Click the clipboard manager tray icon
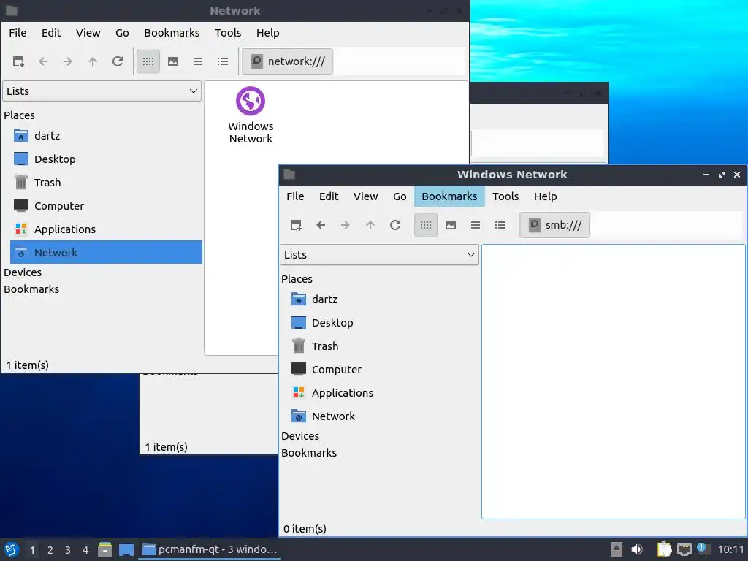 click(664, 549)
